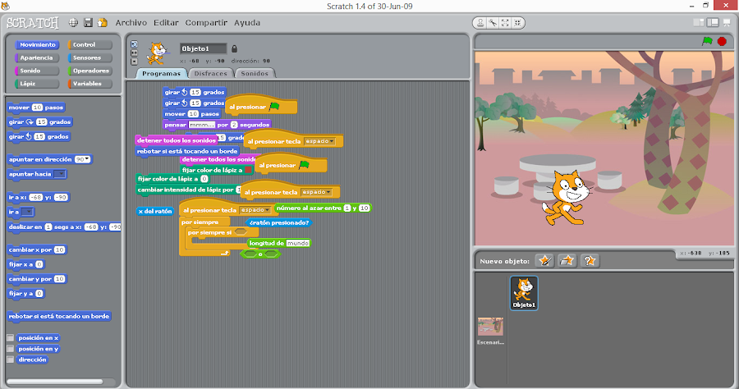Click the Scratch logo

point(33,23)
